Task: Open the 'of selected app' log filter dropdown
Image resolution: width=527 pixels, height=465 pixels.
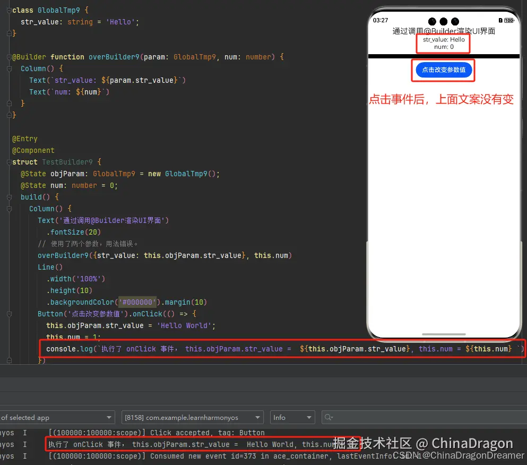Action: (56, 417)
